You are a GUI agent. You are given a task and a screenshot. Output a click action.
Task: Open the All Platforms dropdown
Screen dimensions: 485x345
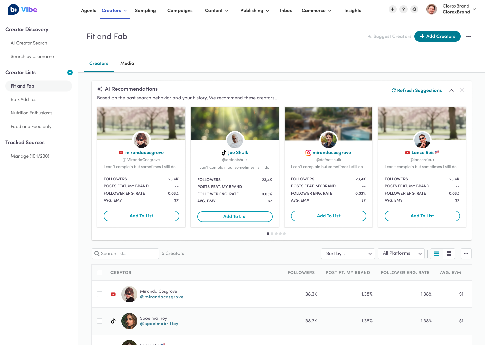[401, 254]
